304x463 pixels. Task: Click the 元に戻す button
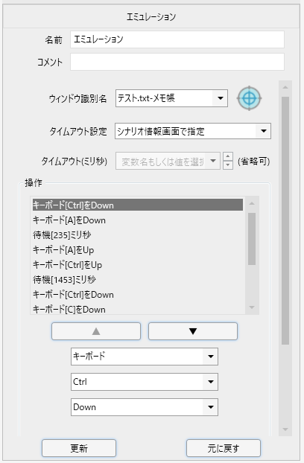pos(224,448)
